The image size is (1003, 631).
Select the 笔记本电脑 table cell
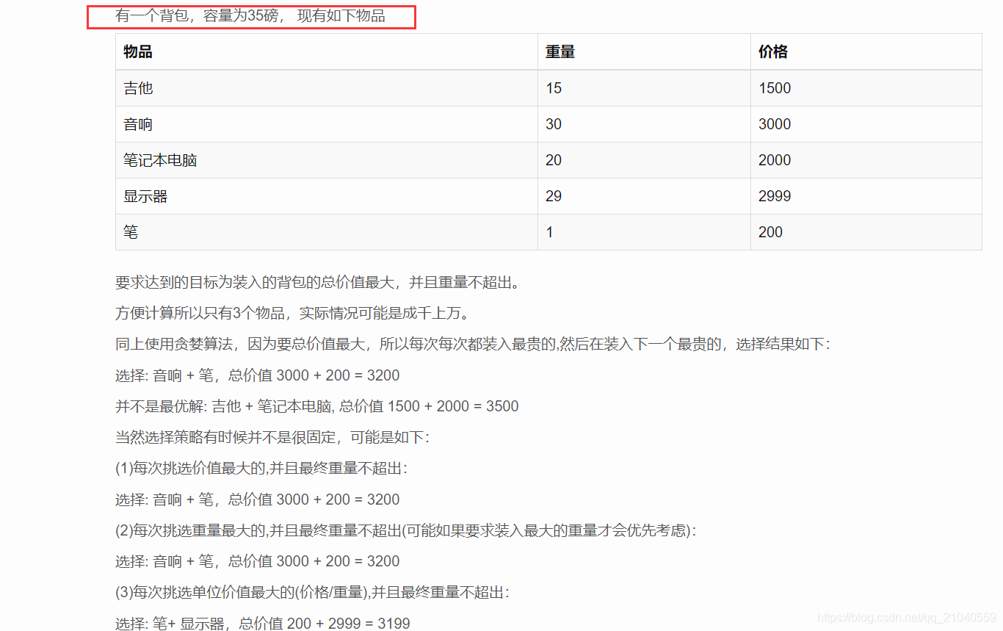pos(327,160)
